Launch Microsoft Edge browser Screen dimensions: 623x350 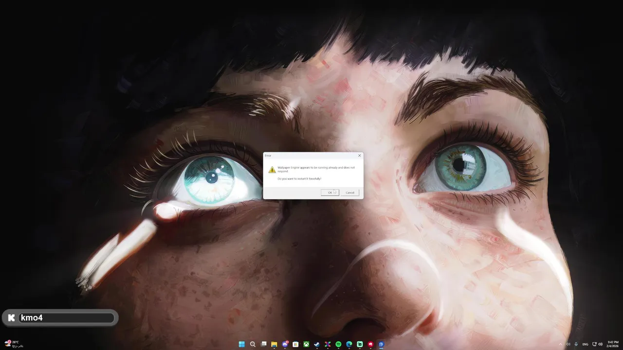tap(349, 344)
